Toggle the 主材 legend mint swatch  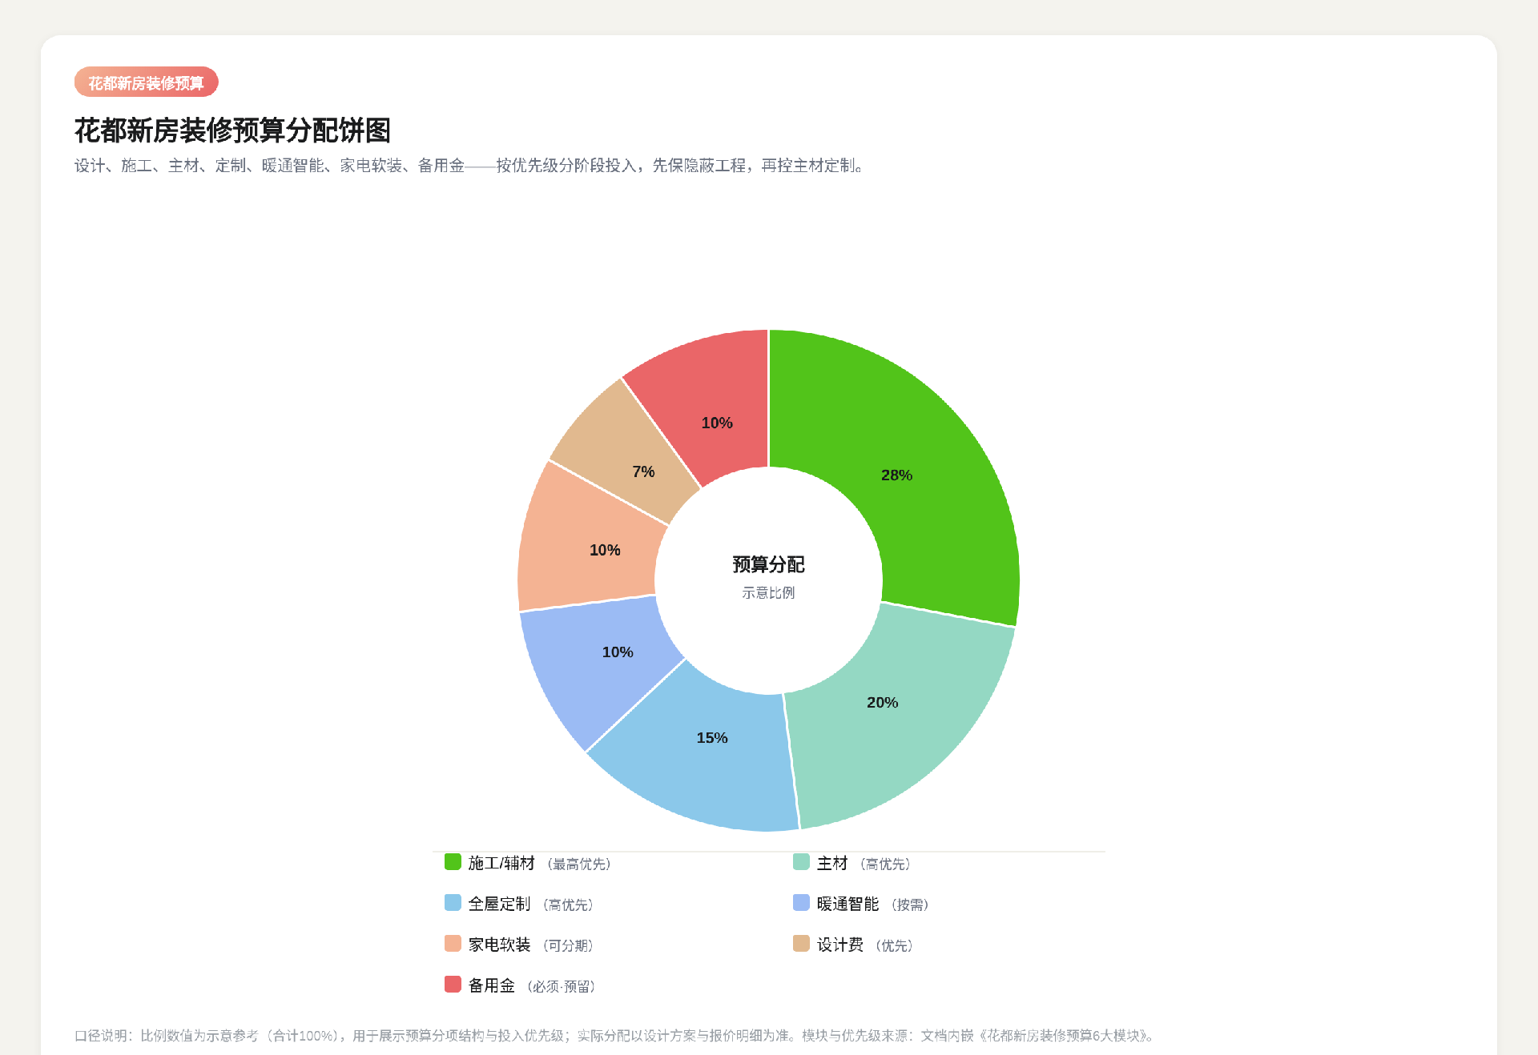click(801, 862)
